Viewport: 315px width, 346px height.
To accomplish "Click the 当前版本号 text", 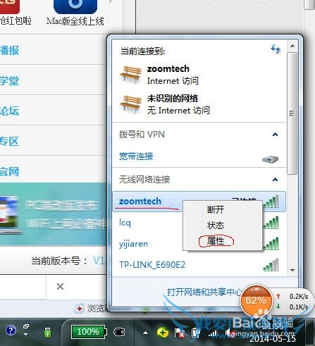I will click(x=60, y=261).
